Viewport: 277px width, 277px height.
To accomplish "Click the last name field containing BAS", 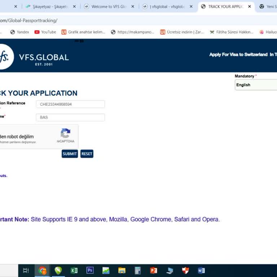I will pos(70,118).
